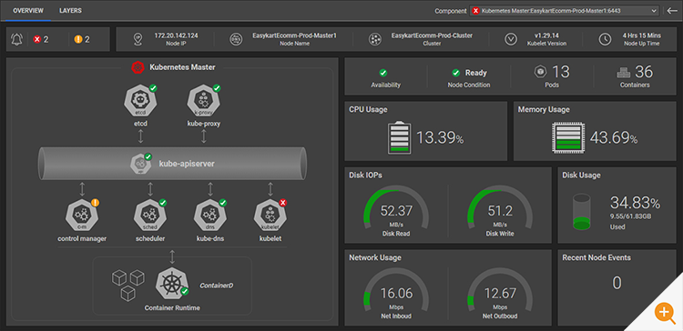Select the kube-dns component icon
This screenshot has width=683, height=331.
pos(210,216)
